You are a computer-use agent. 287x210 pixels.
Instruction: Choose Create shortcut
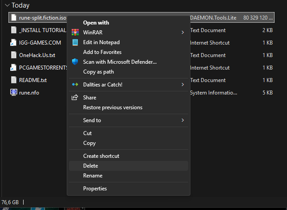click(x=129, y=156)
